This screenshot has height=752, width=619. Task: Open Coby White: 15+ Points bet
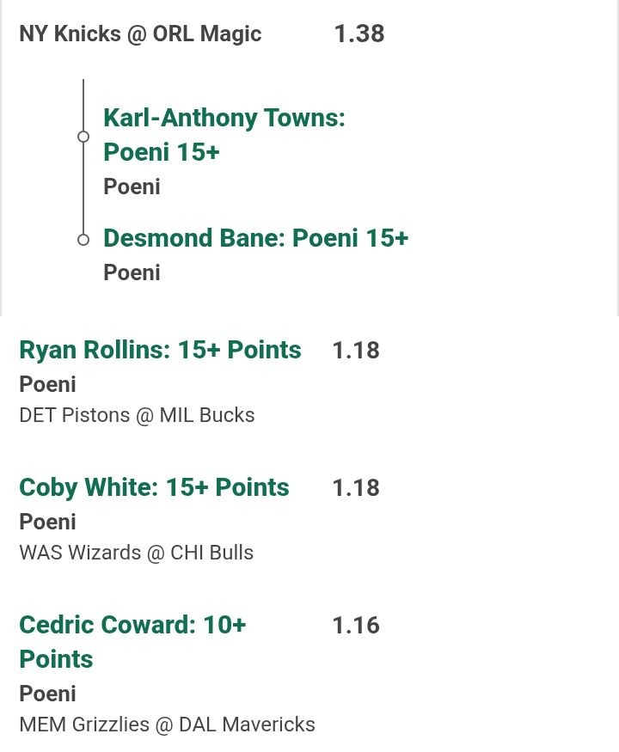point(154,487)
